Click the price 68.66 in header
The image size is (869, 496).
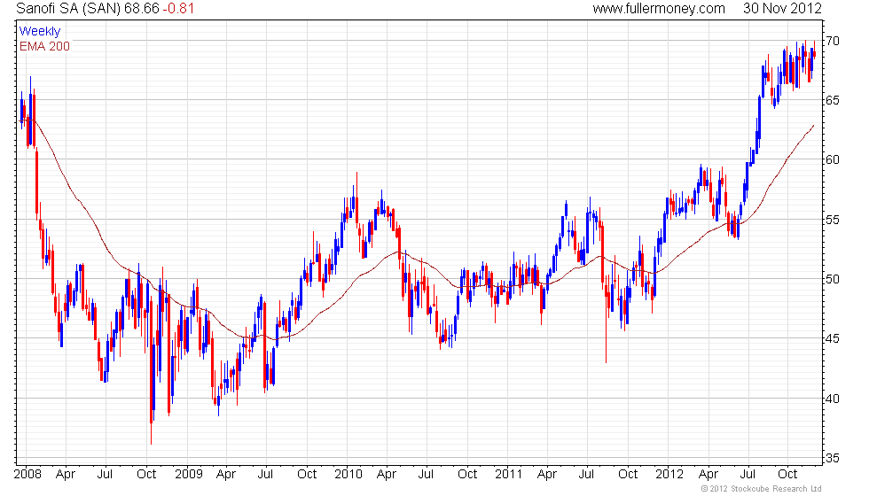pos(142,8)
